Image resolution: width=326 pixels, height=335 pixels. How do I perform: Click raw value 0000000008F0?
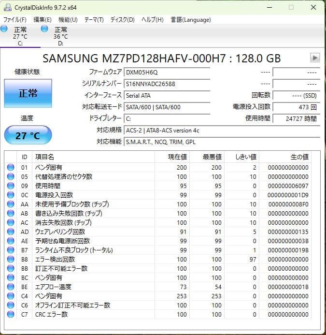288,204
